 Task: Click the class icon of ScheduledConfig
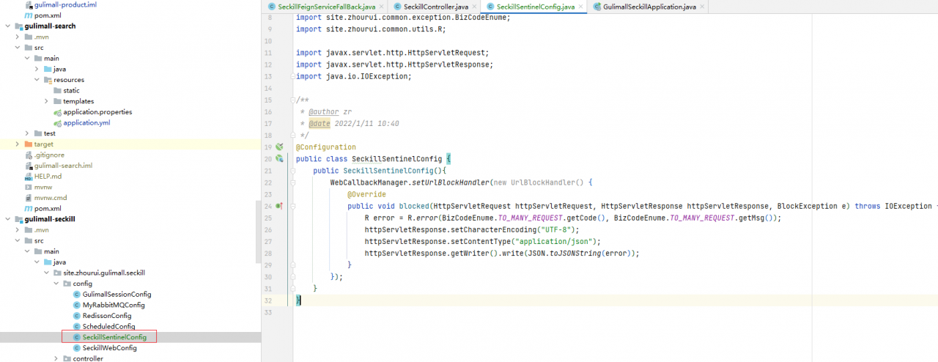tap(76, 326)
